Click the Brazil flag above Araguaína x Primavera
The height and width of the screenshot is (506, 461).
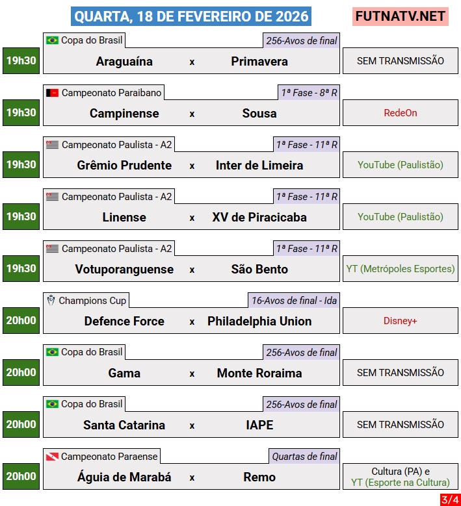tap(52, 40)
